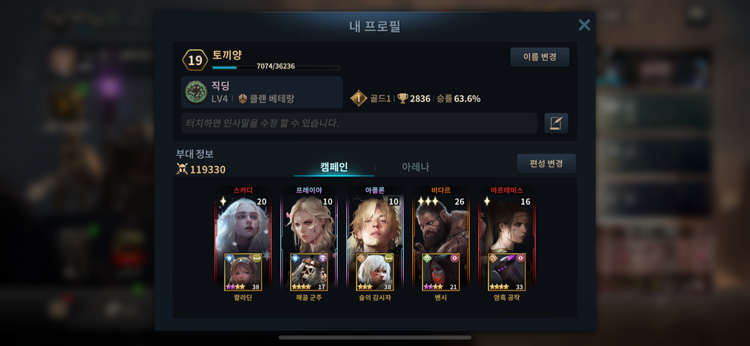Close the 내 프로필 dialog

click(x=584, y=25)
